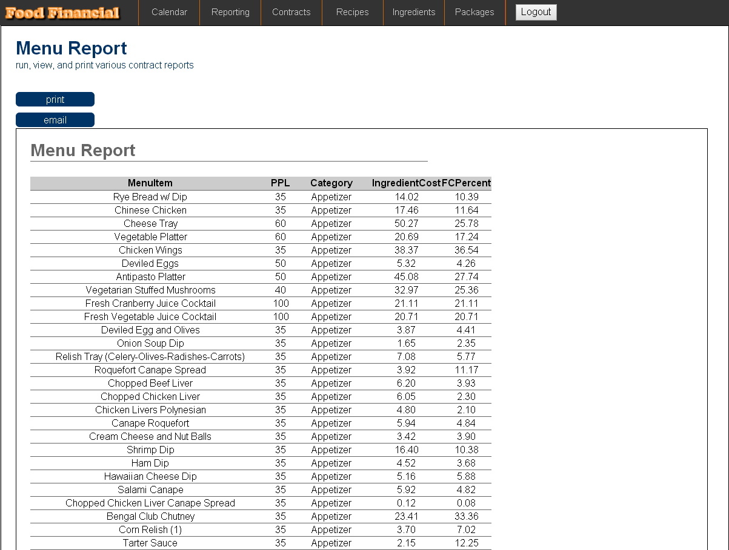The width and height of the screenshot is (729, 550).
Task: Open the Packages page
Action: [x=474, y=12]
